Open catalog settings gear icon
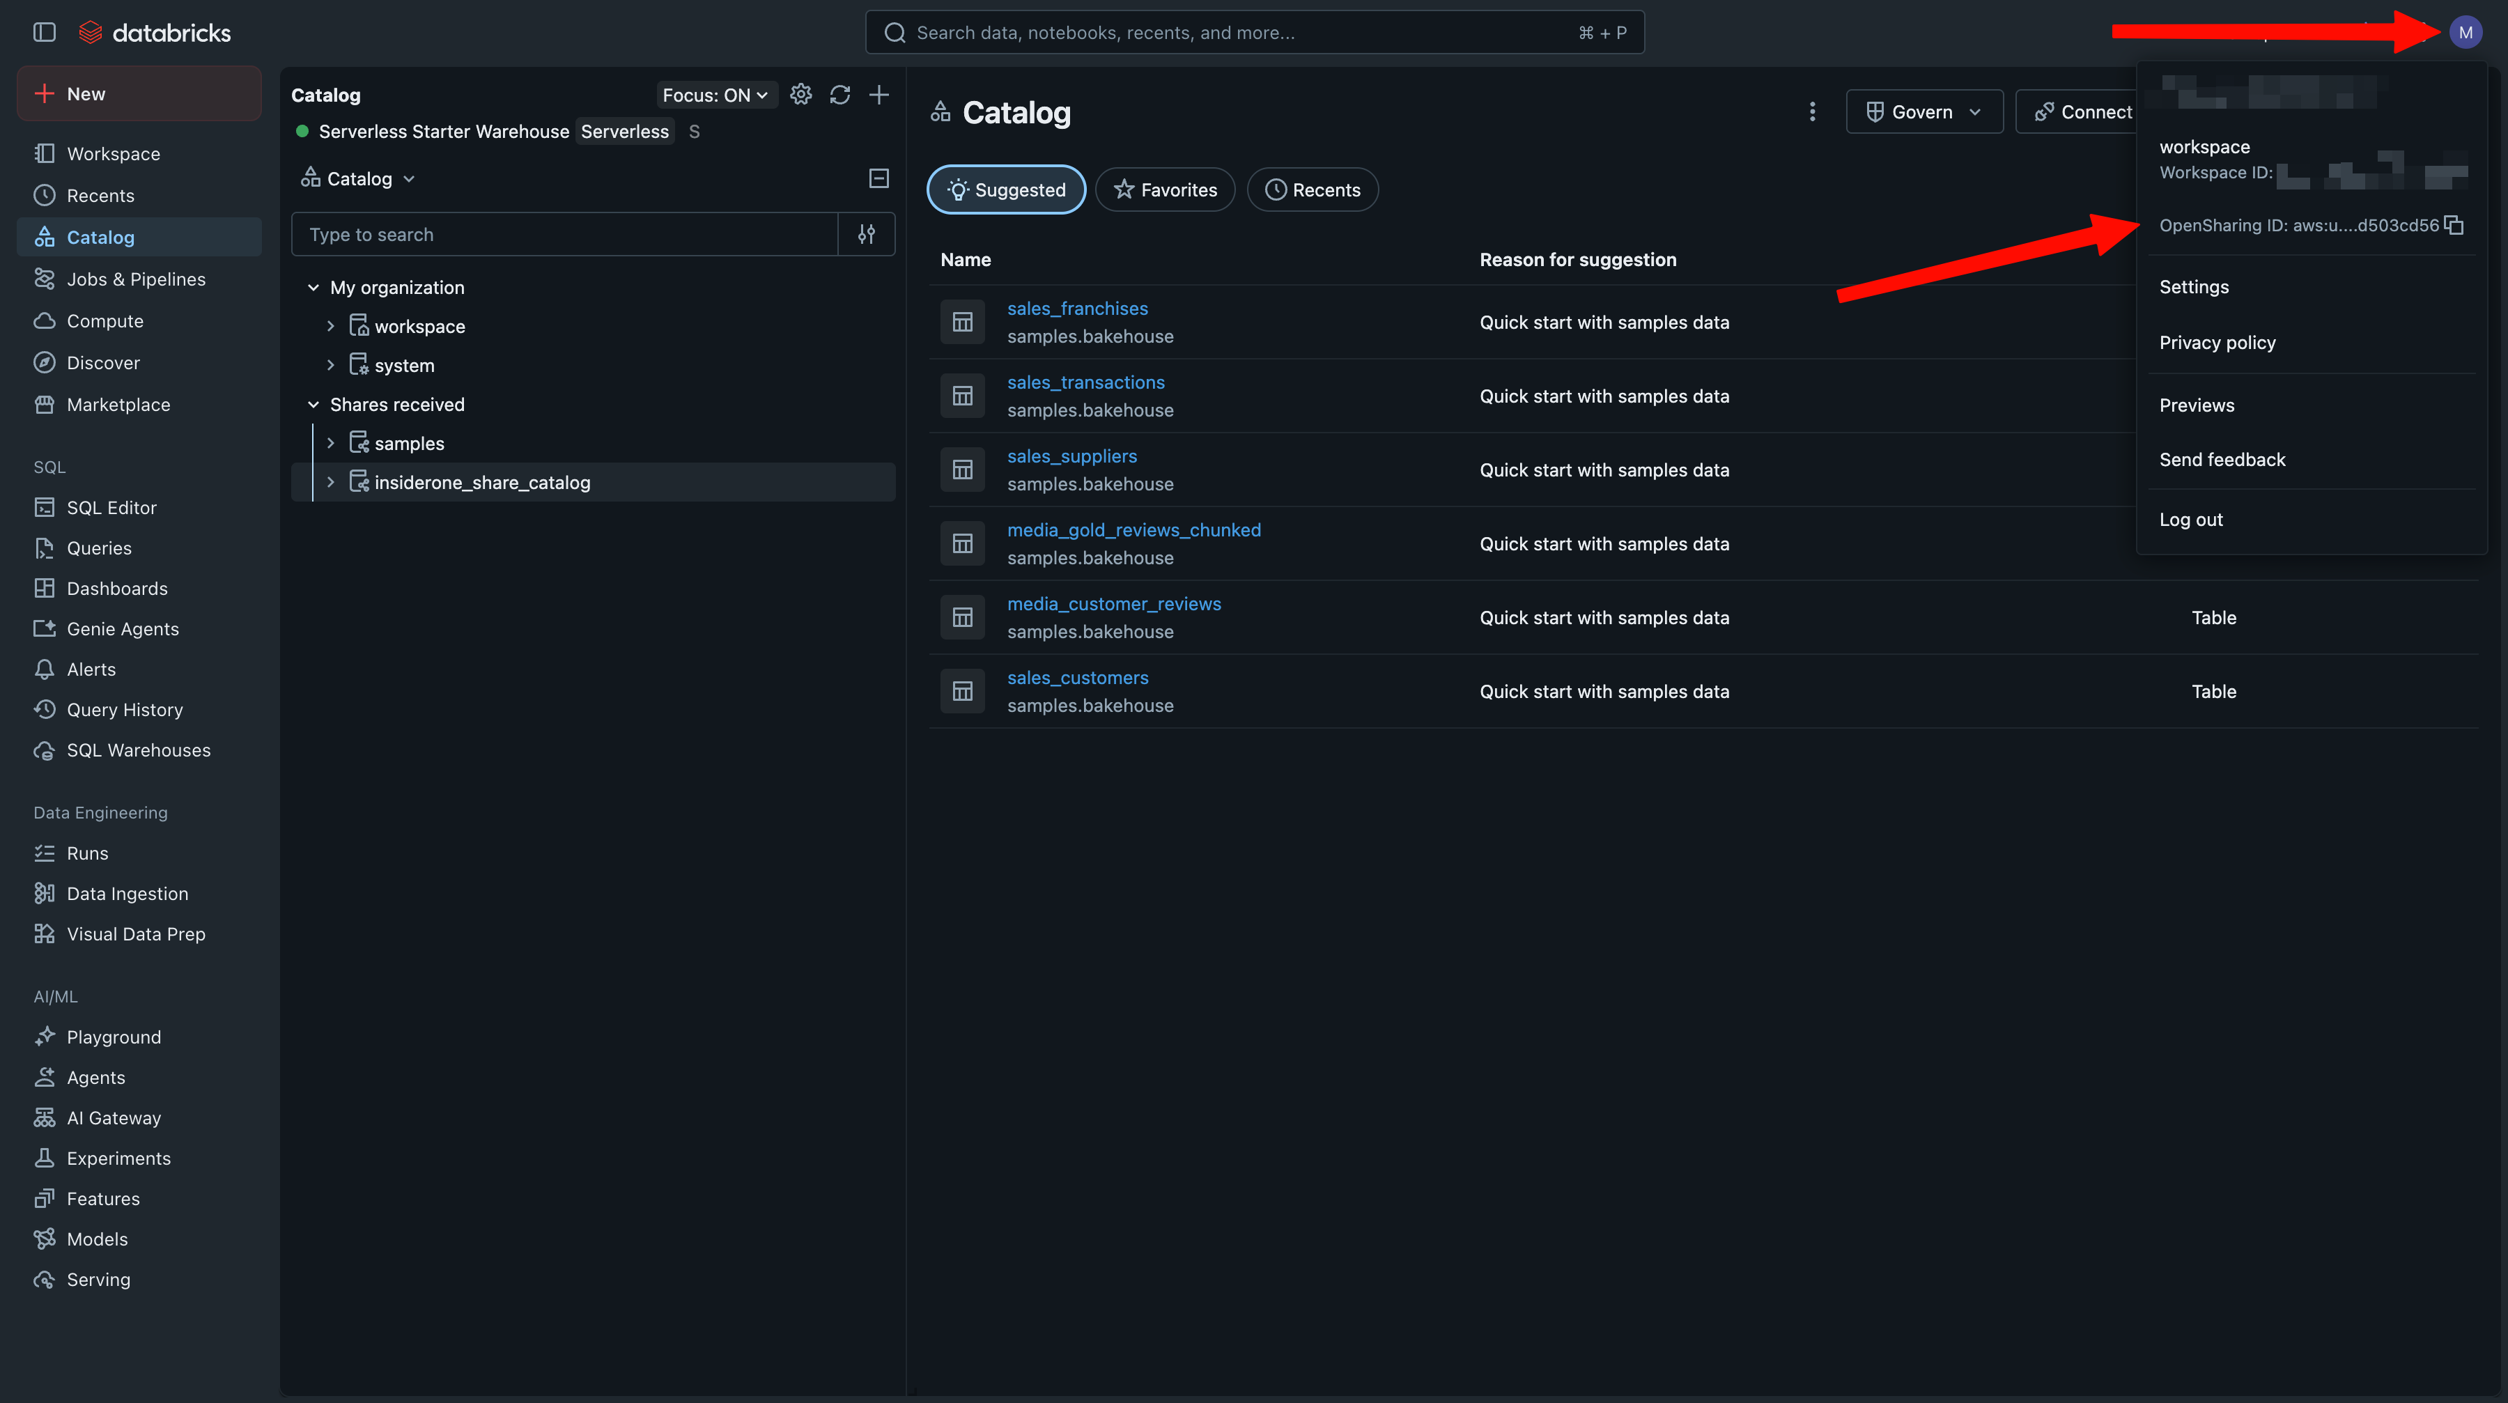2508x1403 pixels. point(800,95)
